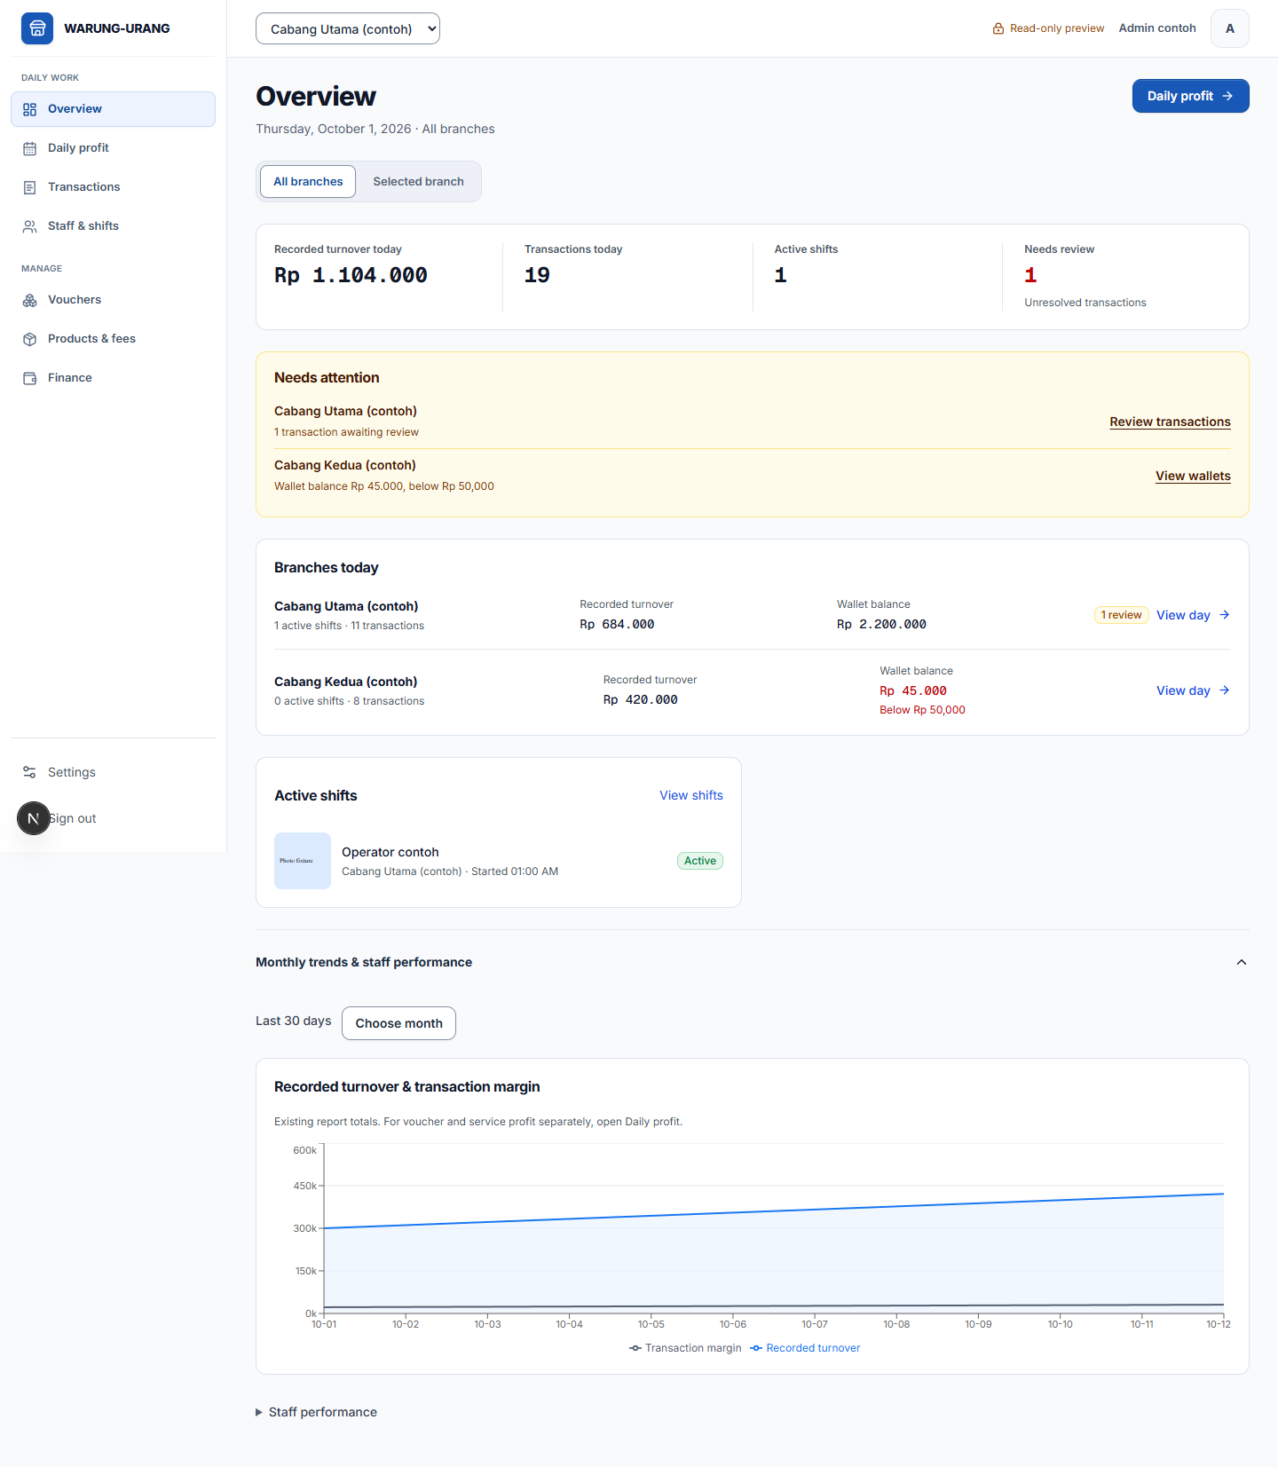Click the Staff & shifts people icon
The width and height of the screenshot is (1278, 1467).
click(x=30, y=226)
